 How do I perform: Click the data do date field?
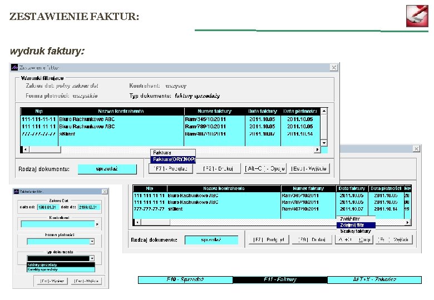click(88, 207)
